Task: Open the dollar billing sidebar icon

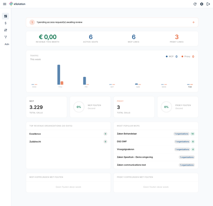Action: point(6,23)
